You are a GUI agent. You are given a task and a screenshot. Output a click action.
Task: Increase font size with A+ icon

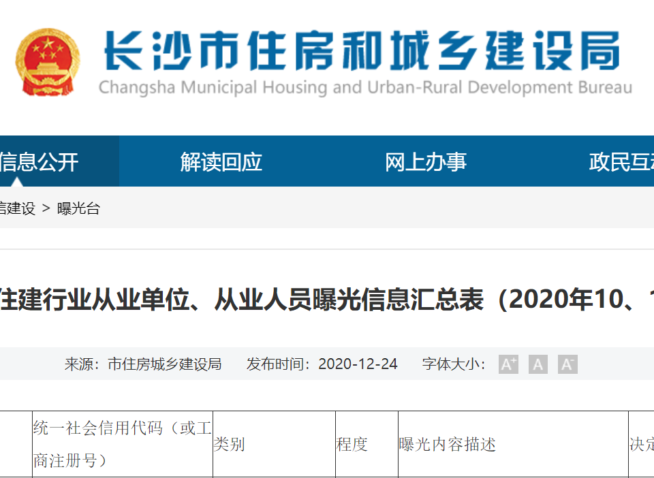click(x=508, y=364)
